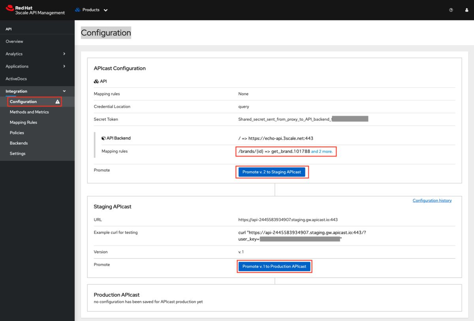This screenshot has height=321, width=474.
Task: Expand the Applications submenu arrow
Action: [64, 66]
